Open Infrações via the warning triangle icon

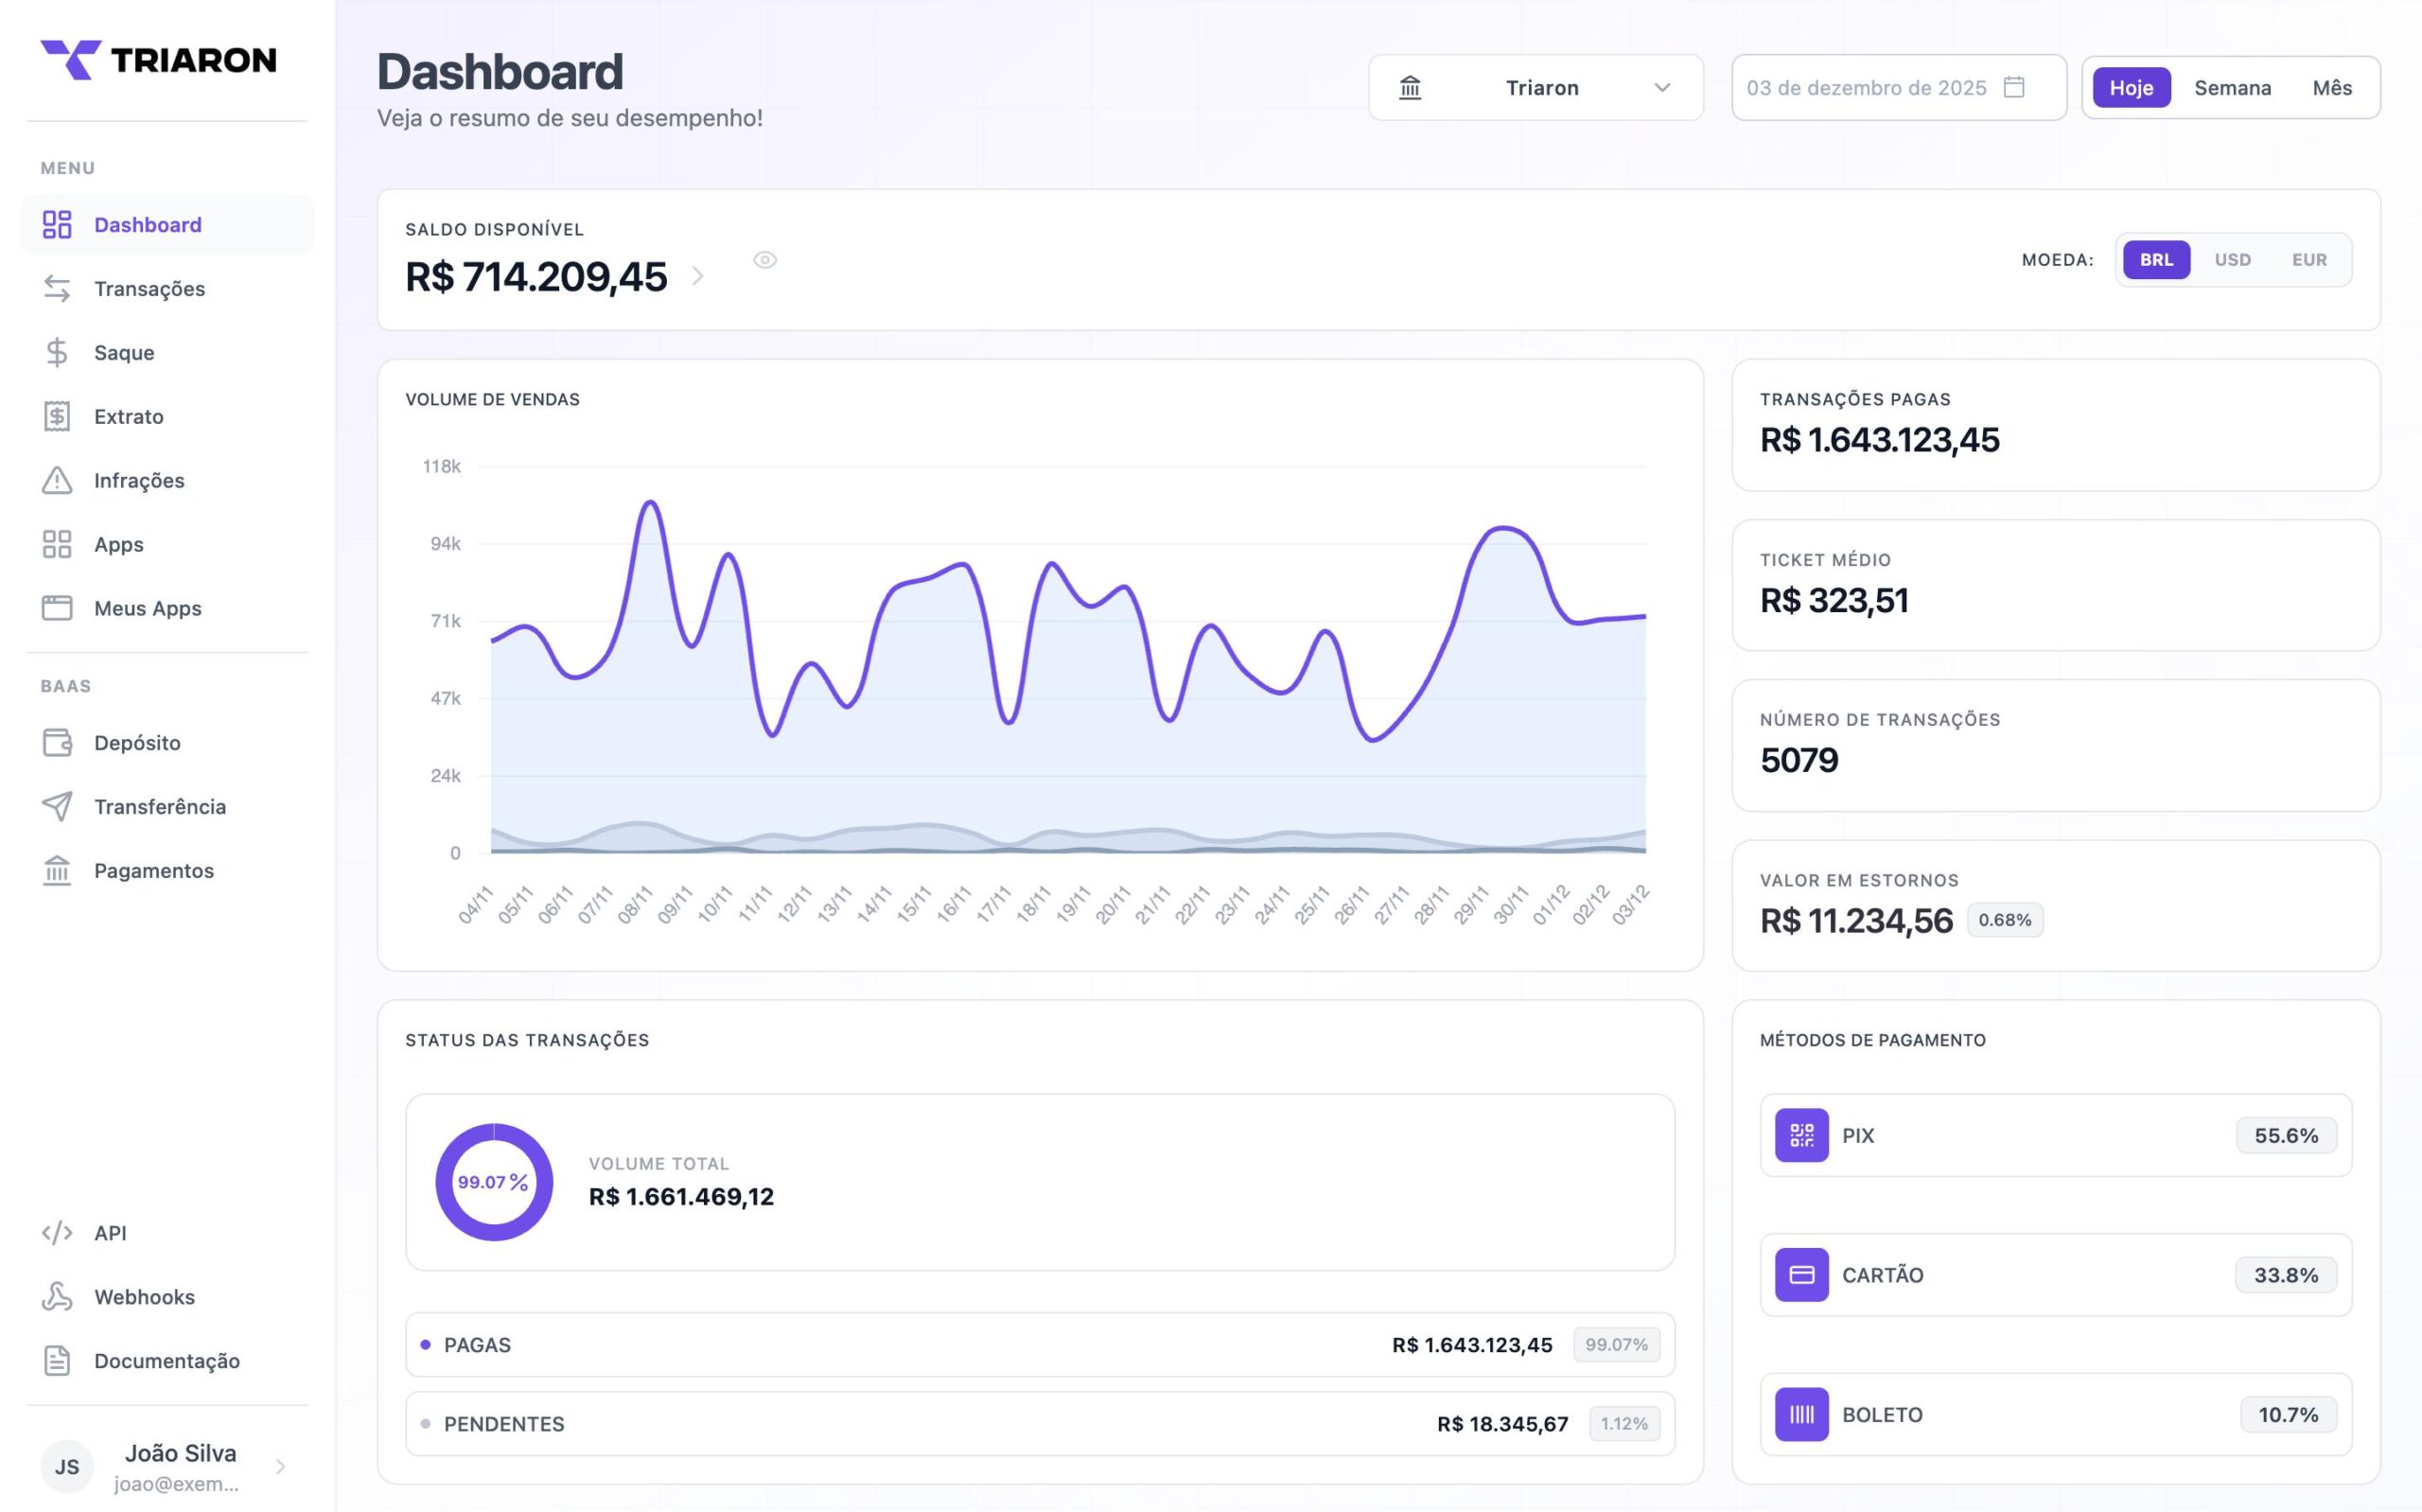click(57, 480)
